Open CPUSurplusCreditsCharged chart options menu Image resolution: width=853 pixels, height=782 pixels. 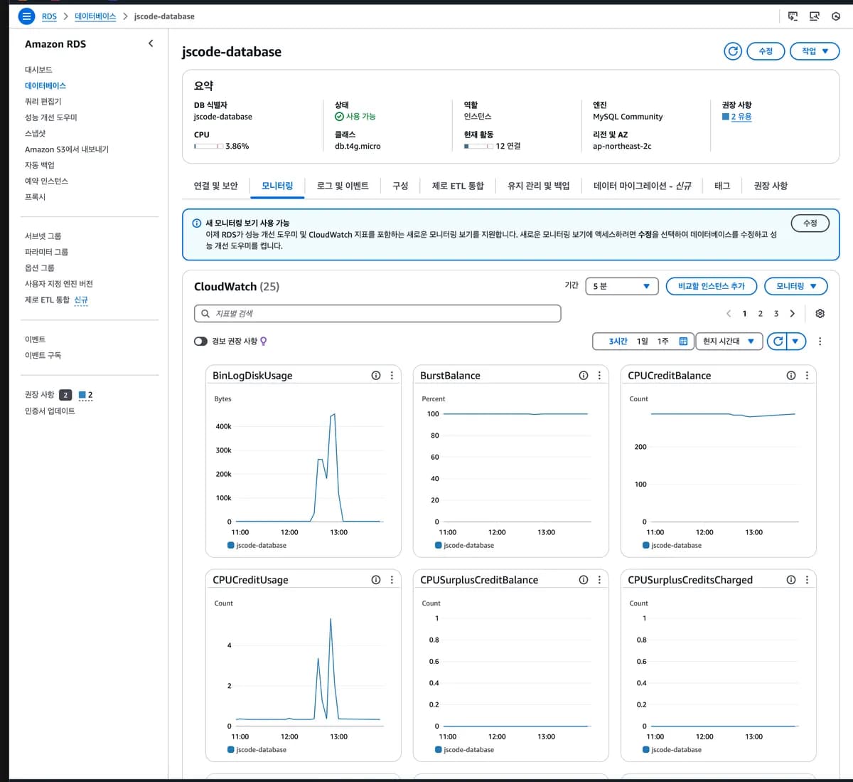pyautogui.click(x=807, y=580)
